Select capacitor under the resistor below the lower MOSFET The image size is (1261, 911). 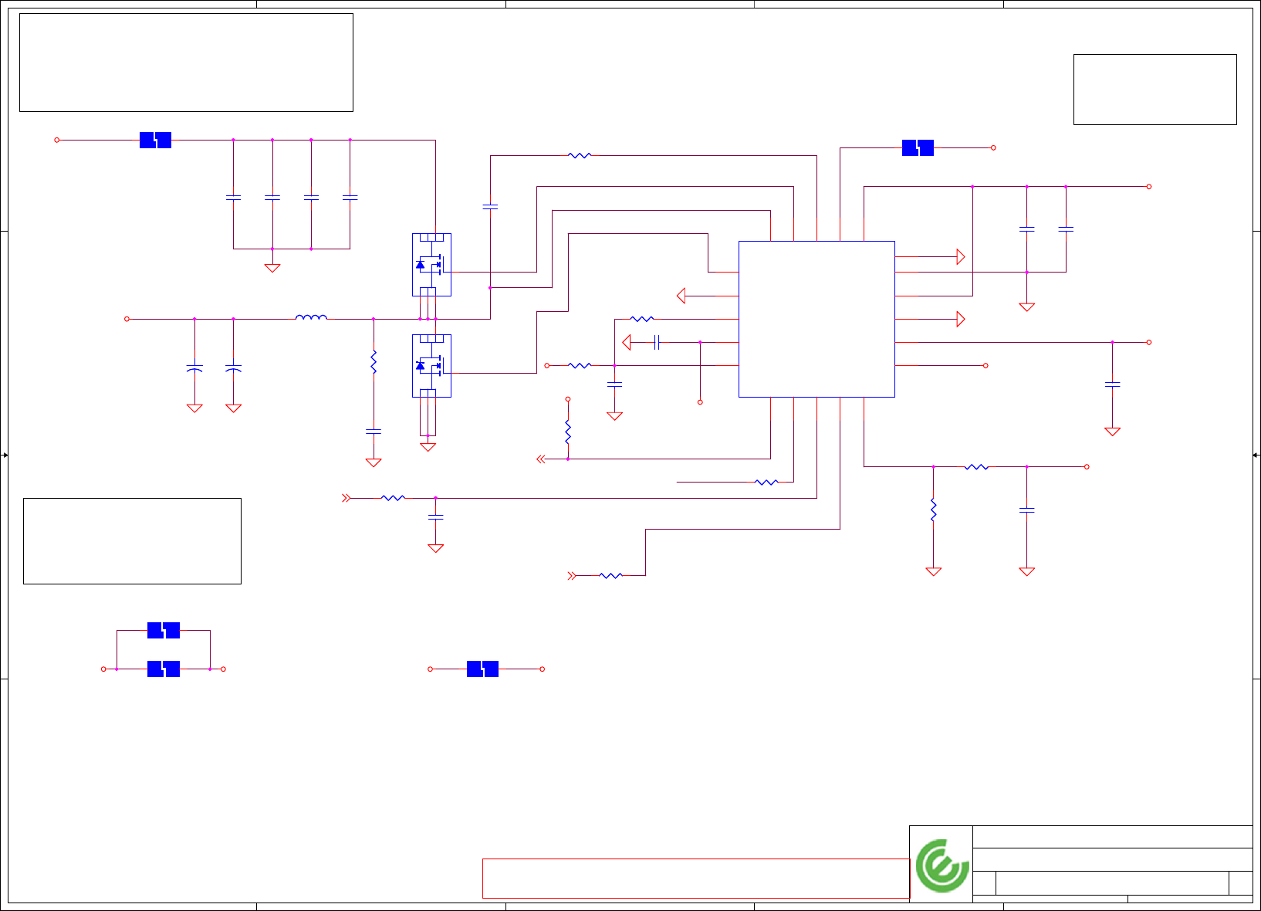coord(374,432)
